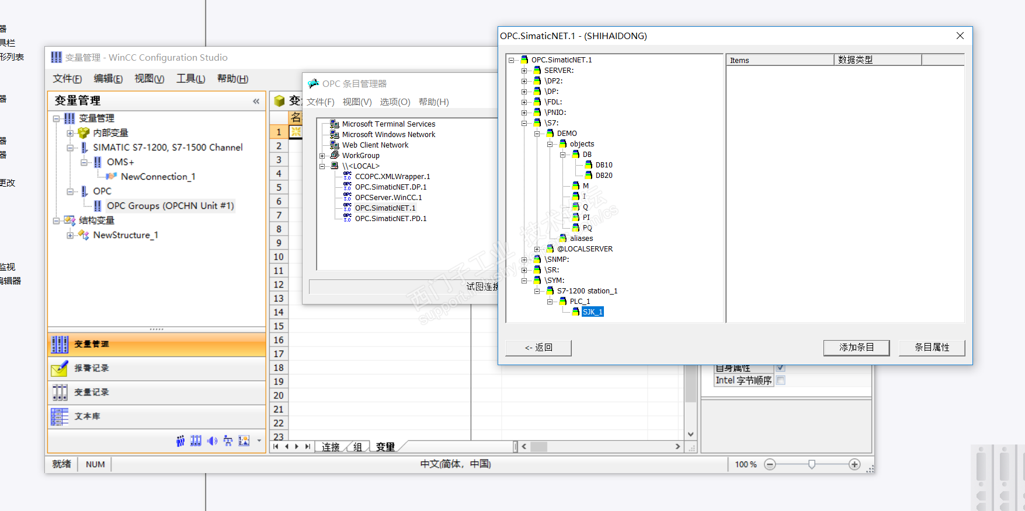Select the aliases node in the OPC browser

[x=581, y=239]
